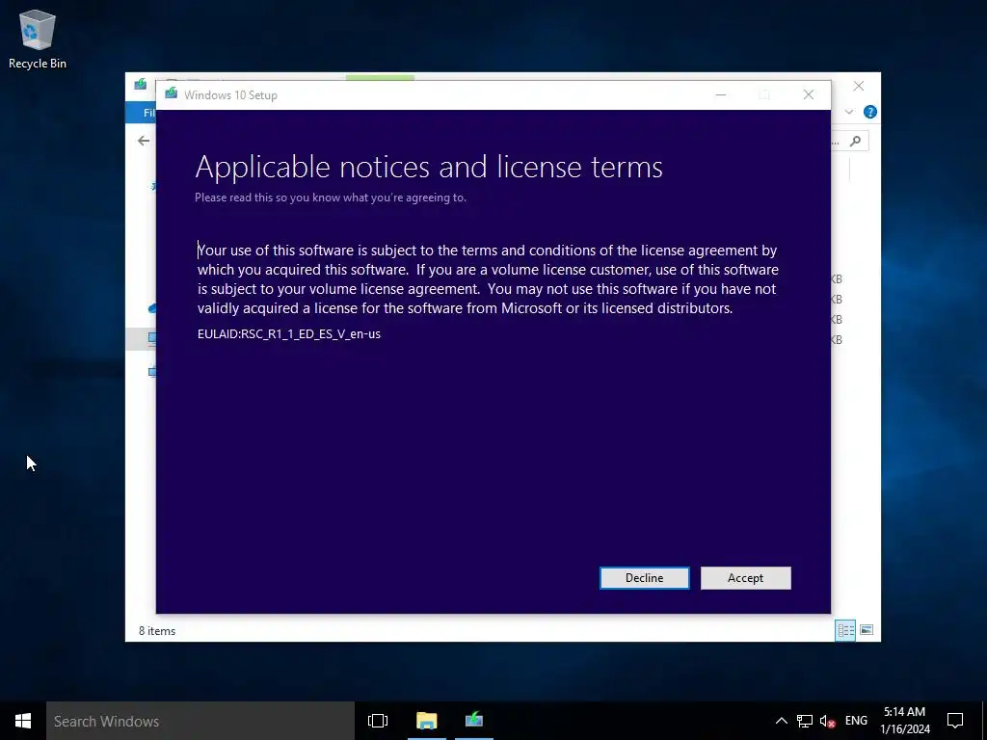Screen dimensions: 987x740
Task: Open the muted volume tray icon
Action: point(827,721)
